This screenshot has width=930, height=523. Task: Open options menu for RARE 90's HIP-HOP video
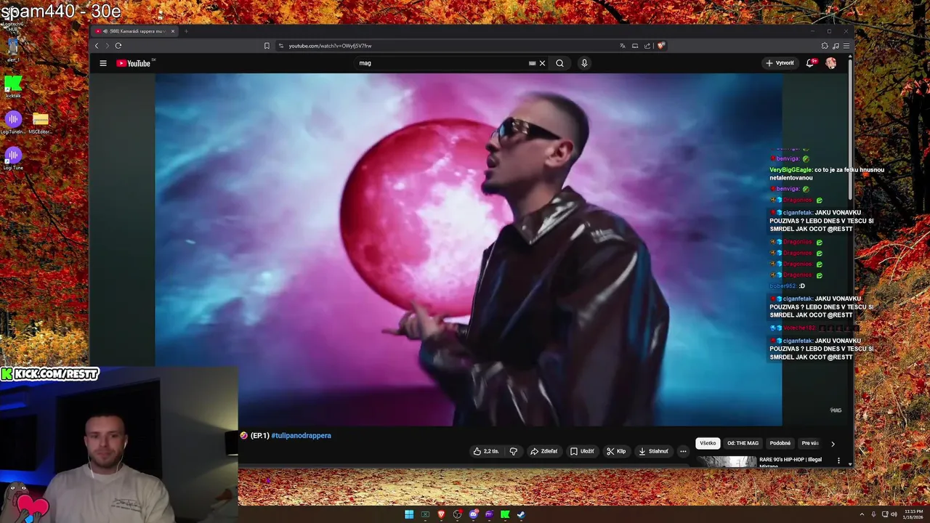[x=838, y=461]
